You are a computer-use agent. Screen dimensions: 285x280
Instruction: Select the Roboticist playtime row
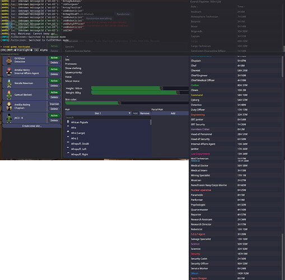pyautogui.click(x=236, y=229)
